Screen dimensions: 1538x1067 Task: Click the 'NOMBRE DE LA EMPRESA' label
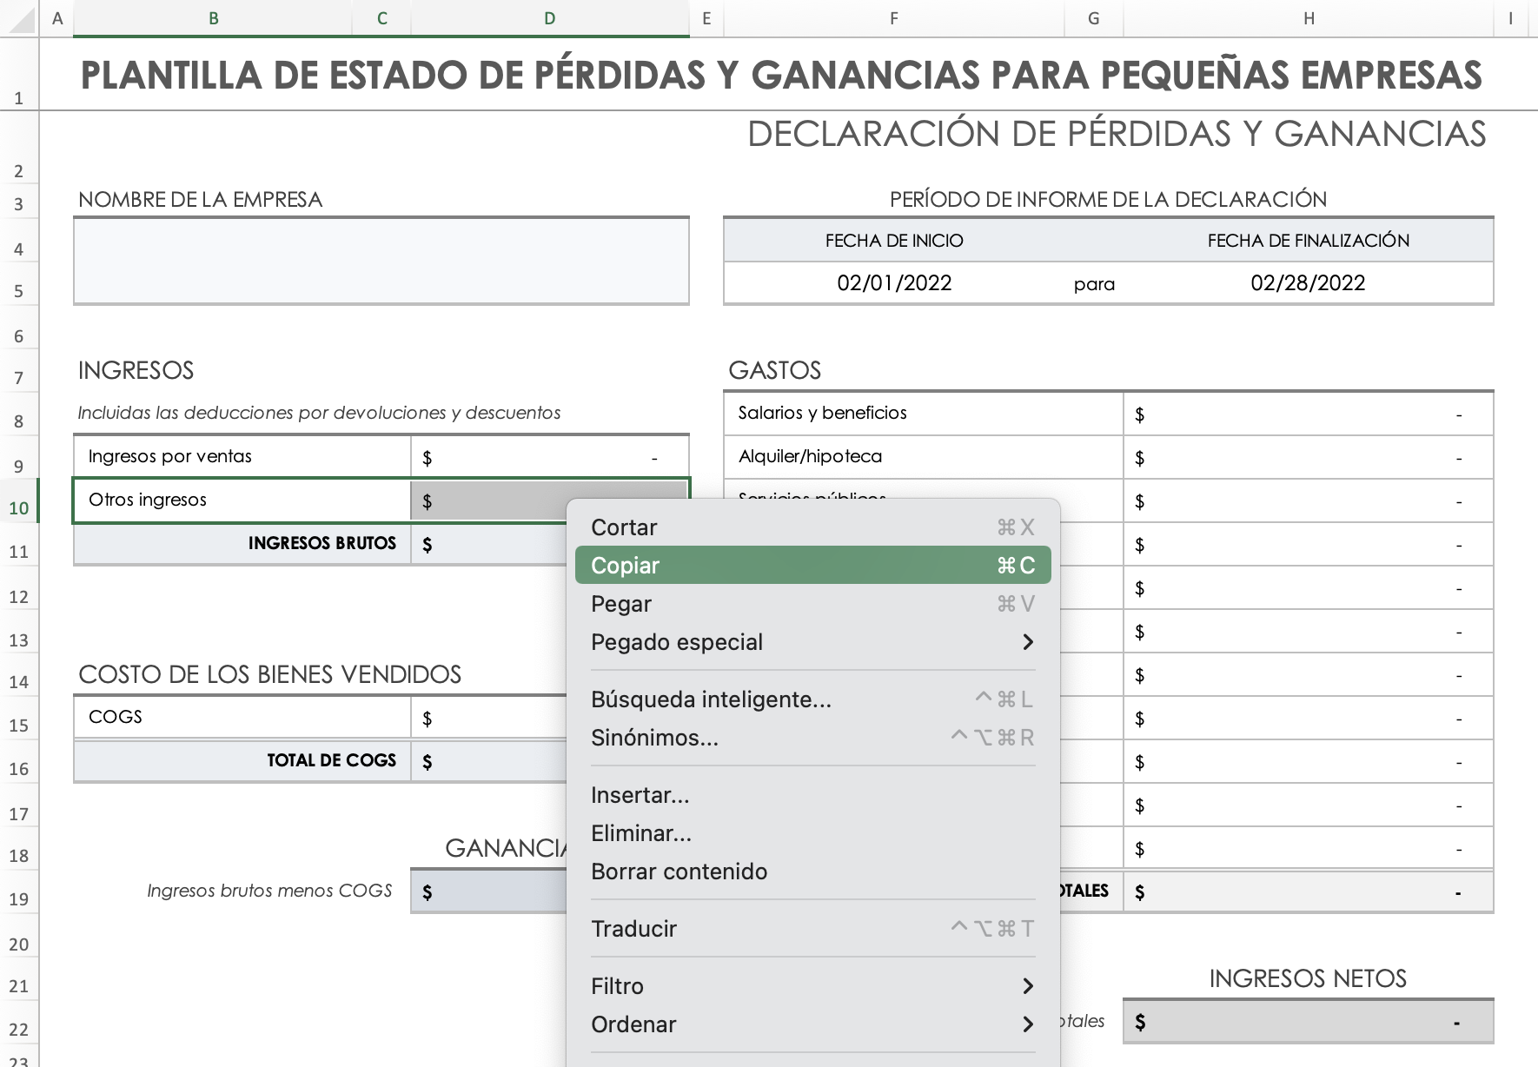point(201,200)
